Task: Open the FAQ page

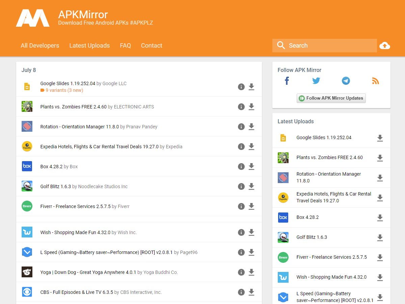Action: [125, 46]
